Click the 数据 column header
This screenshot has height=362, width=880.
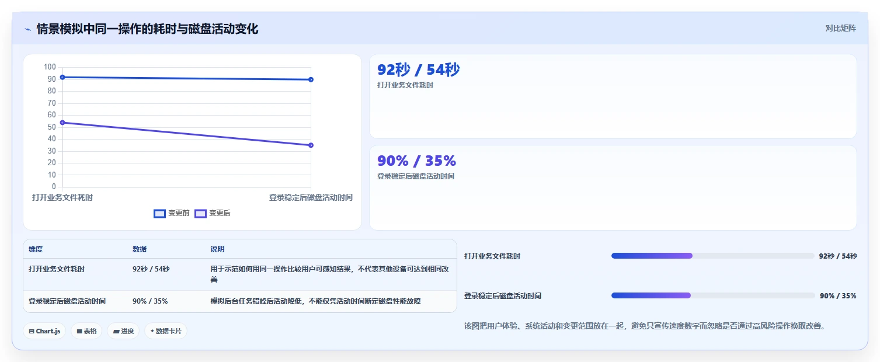point(140,249)
